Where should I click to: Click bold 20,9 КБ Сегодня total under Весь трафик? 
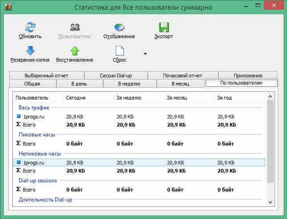(x=76, y=125)
